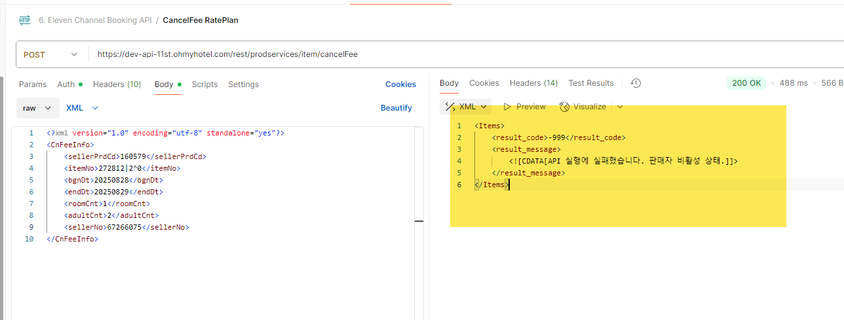Open the request Settings tab
The height and width of the screenshot is (320, 844).
pos(243,84)
